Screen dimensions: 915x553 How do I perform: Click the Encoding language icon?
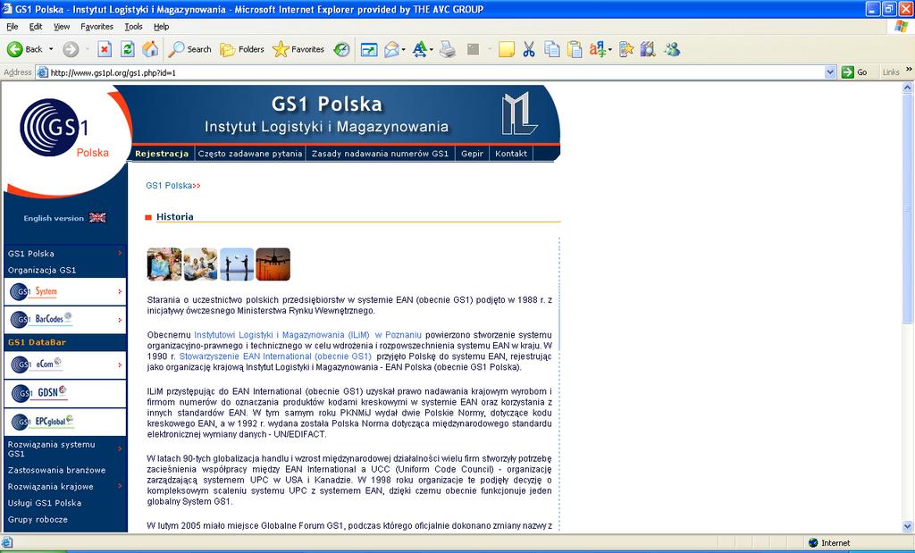coord(597,50)
